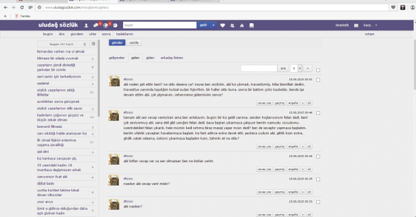Open the bugün menu item
The width and height of the screenshot is (416, 217).
pos(48,34)
